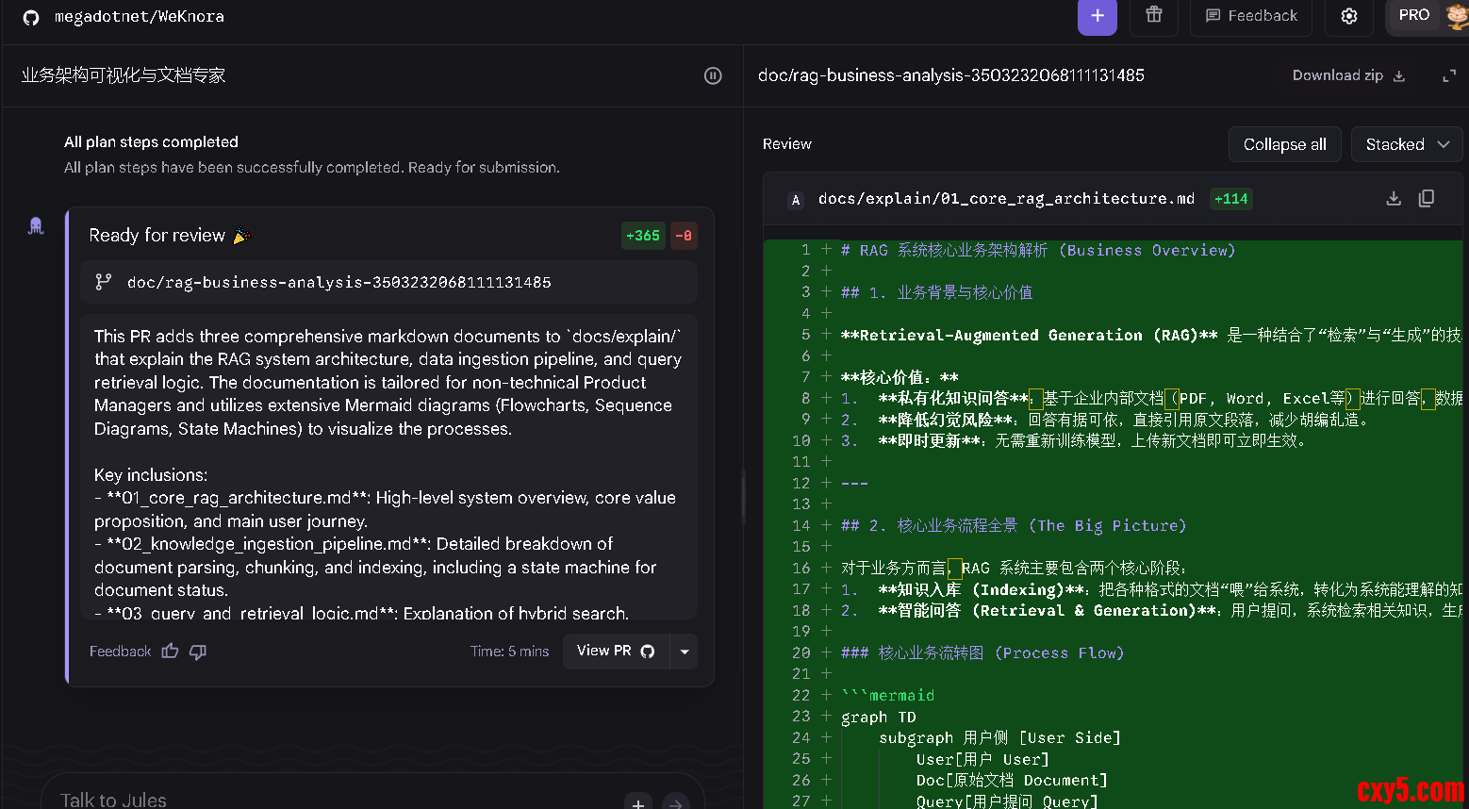Click Download zip link
1469x809 pixels.
click(1347, 75)
